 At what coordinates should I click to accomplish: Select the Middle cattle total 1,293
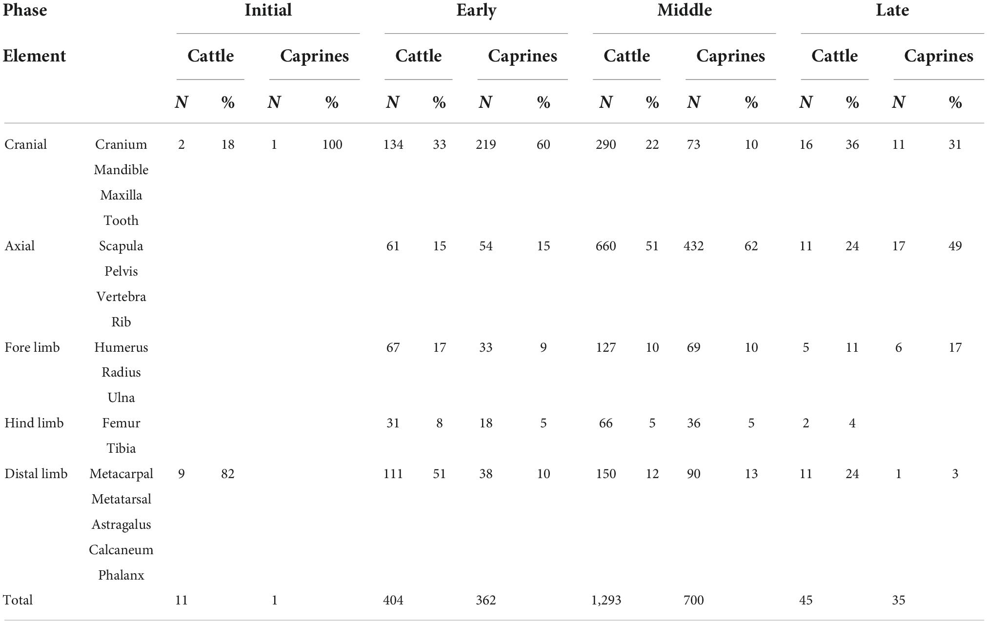click(606, 600)
